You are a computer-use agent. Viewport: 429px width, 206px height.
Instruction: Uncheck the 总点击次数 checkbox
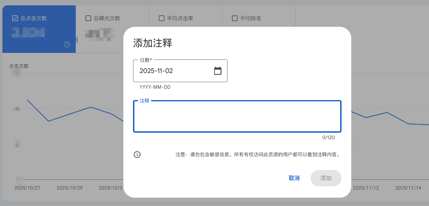coord(15,18)
